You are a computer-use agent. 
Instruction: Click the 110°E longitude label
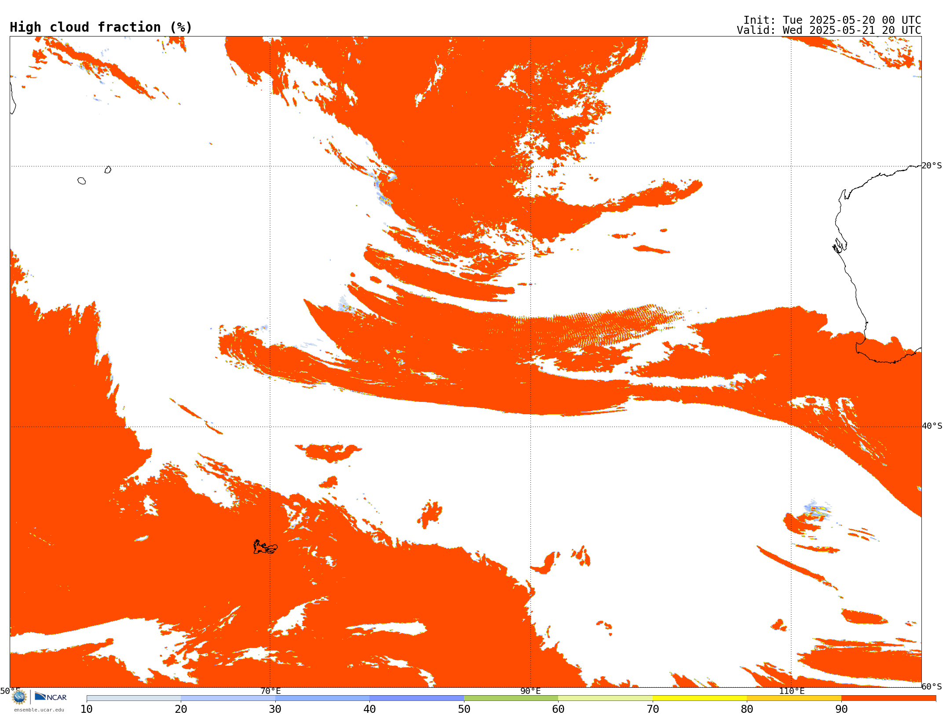(x=792, y=691)
